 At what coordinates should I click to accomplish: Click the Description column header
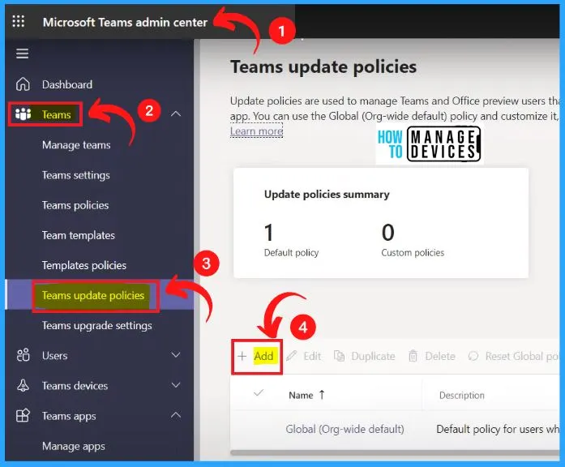461,396
